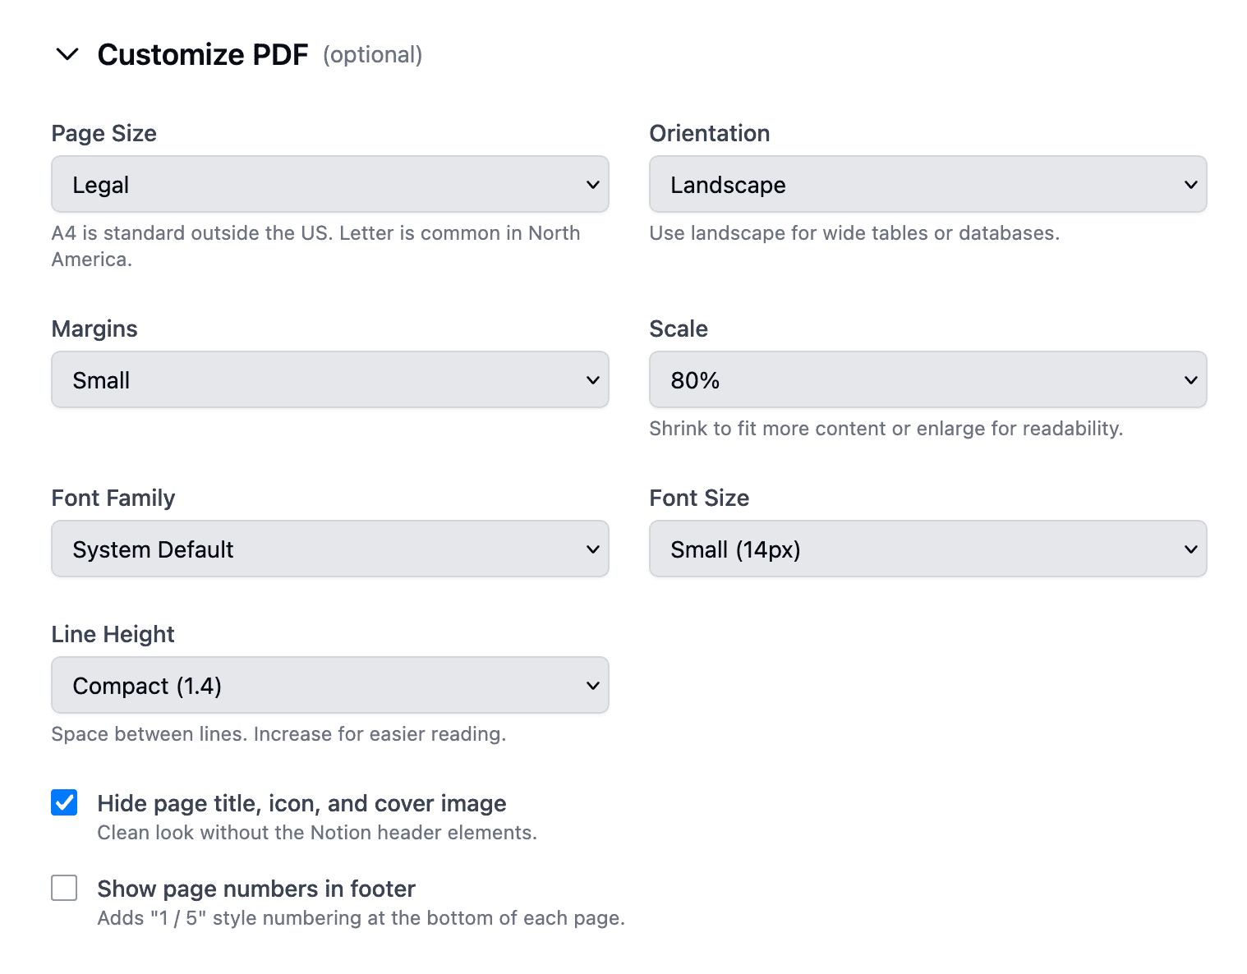Click the Show page numbers in footer label
1247x974 pixels.
pyautogui.click(x=255, y=888)
